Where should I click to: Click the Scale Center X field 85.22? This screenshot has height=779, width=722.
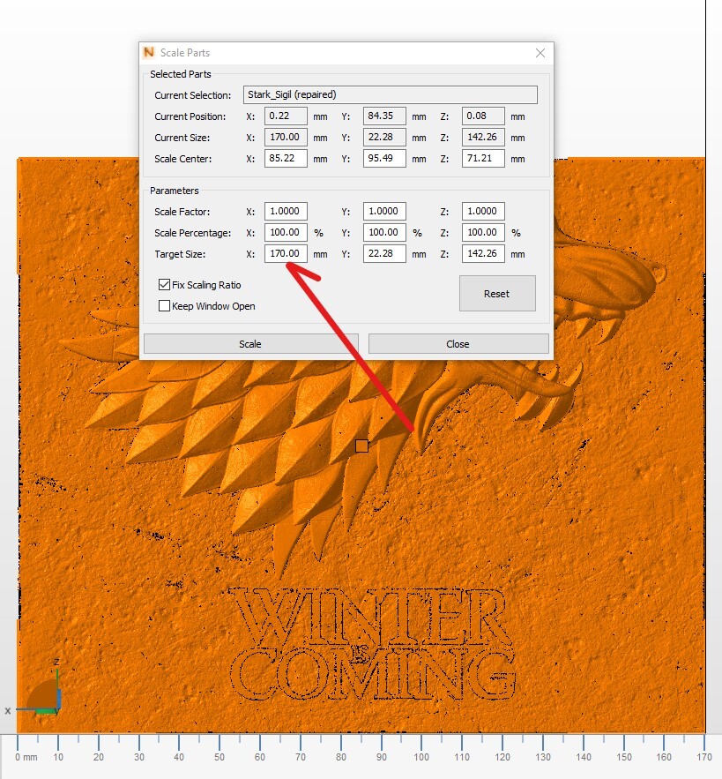(x=286, y=159)
